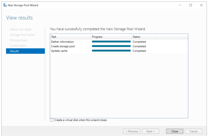Select the Results step in sidebar
This screenshot has height=137, width=208.
[x=25, y=51]
